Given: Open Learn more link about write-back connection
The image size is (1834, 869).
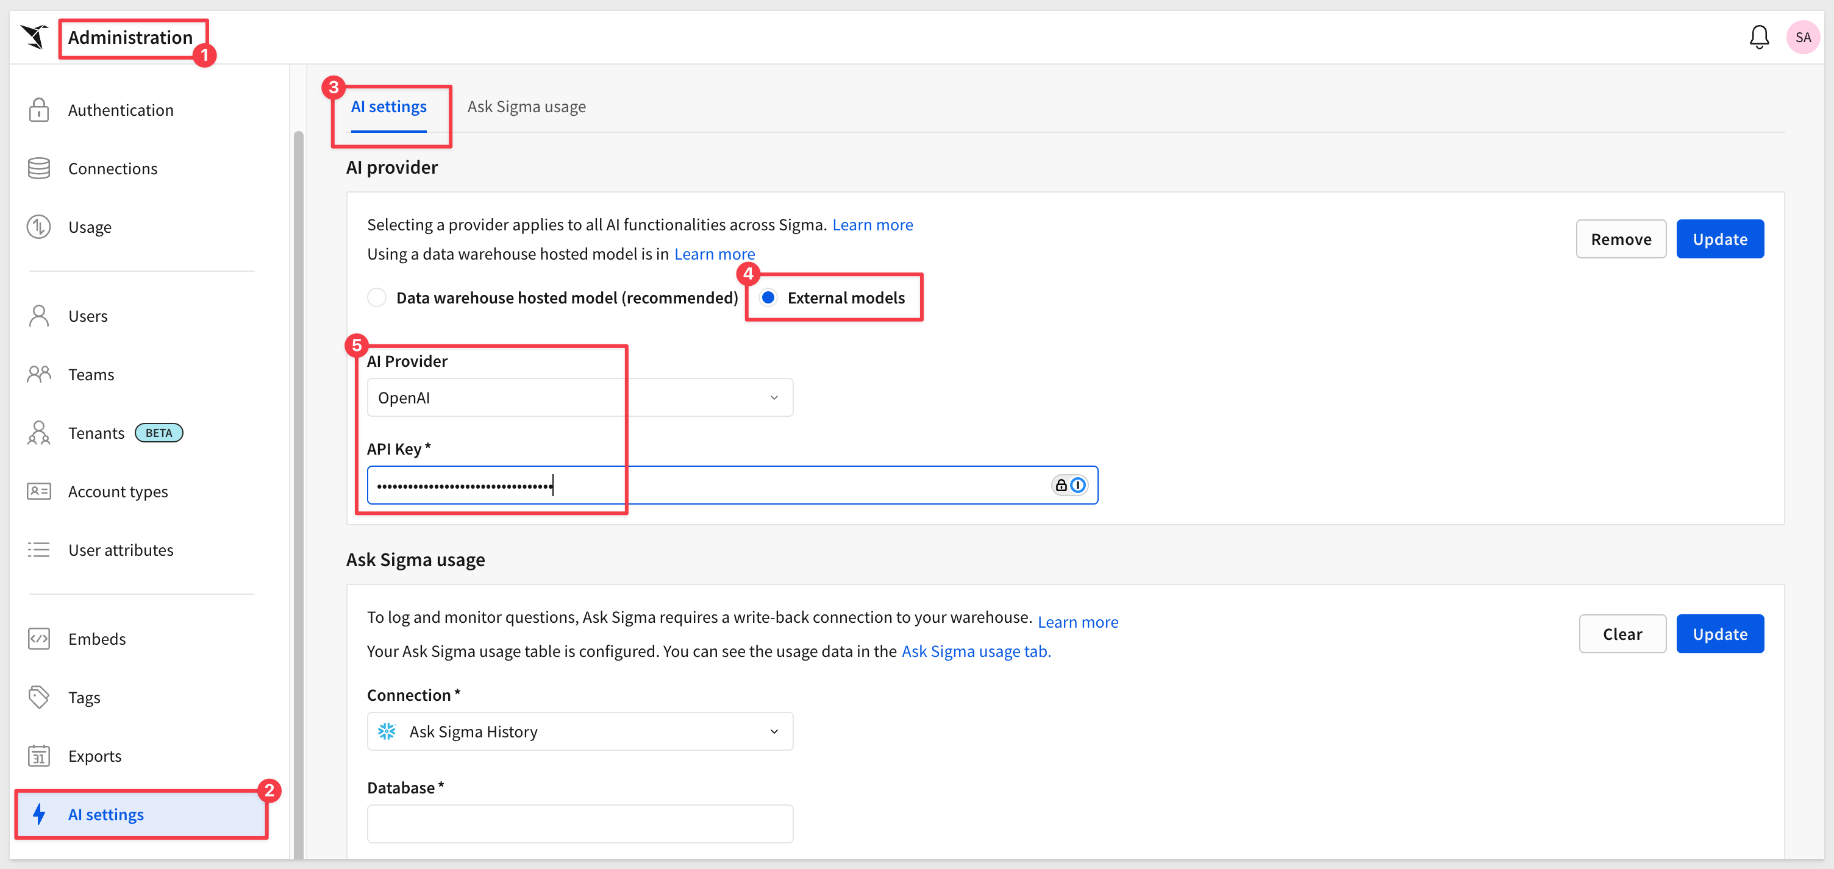Looking at the screenshot, I should 1077,622.
